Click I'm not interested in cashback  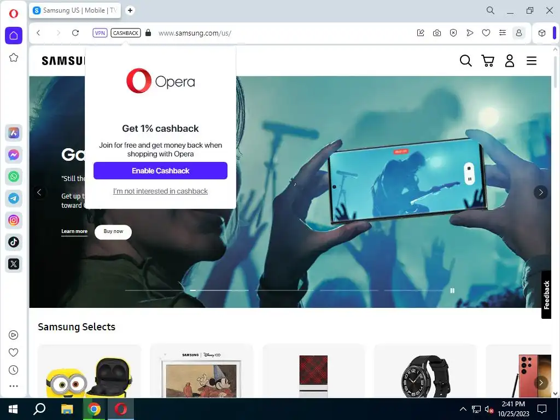(x=160, y=191)
